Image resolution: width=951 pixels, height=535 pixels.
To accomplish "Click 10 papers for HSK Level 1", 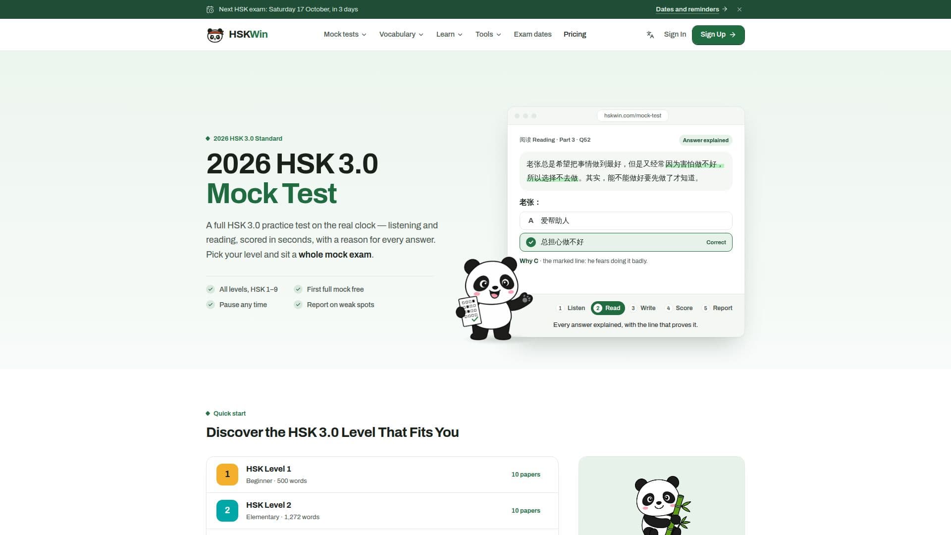I will pyautogui.click(x=526, y=475).
